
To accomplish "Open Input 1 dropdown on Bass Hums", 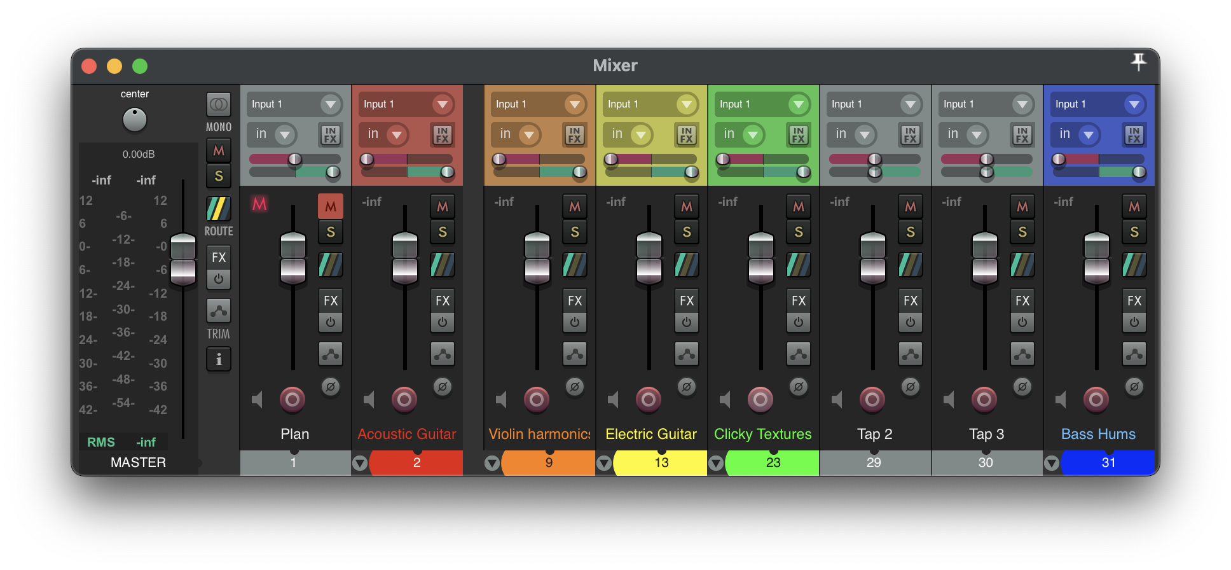I will click(x=1099, y=104).
